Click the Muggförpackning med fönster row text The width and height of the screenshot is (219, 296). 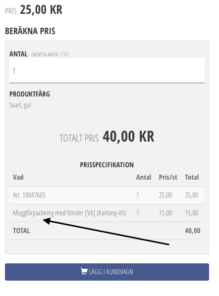pyautogui.click(x=69, y=213)
